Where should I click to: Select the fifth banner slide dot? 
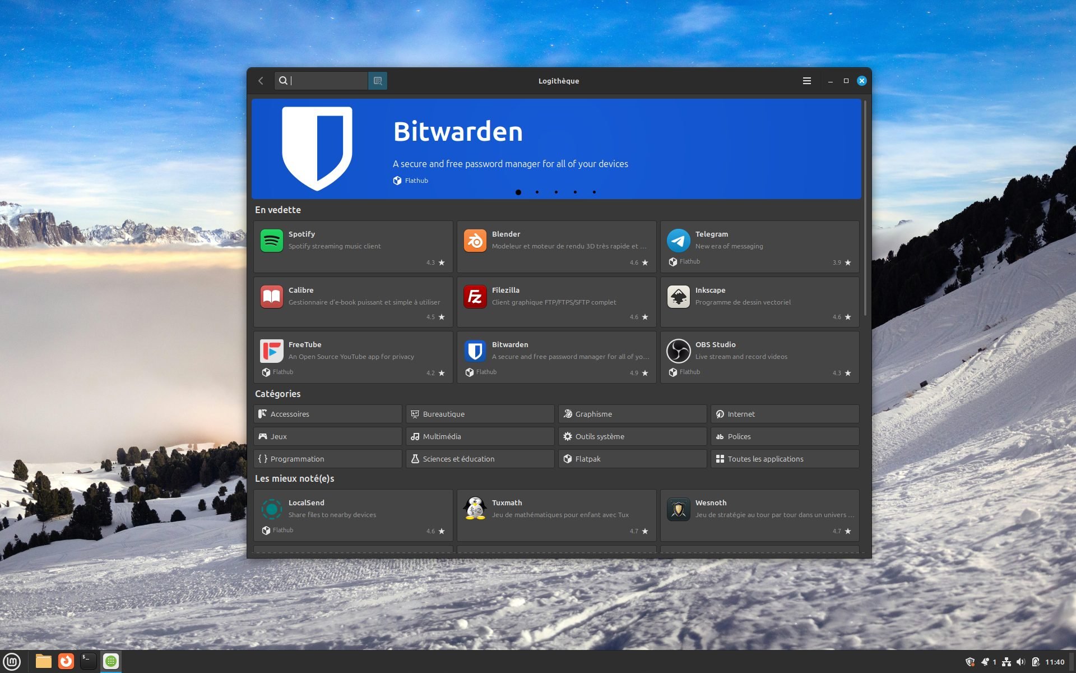click(x=594, y=192)
